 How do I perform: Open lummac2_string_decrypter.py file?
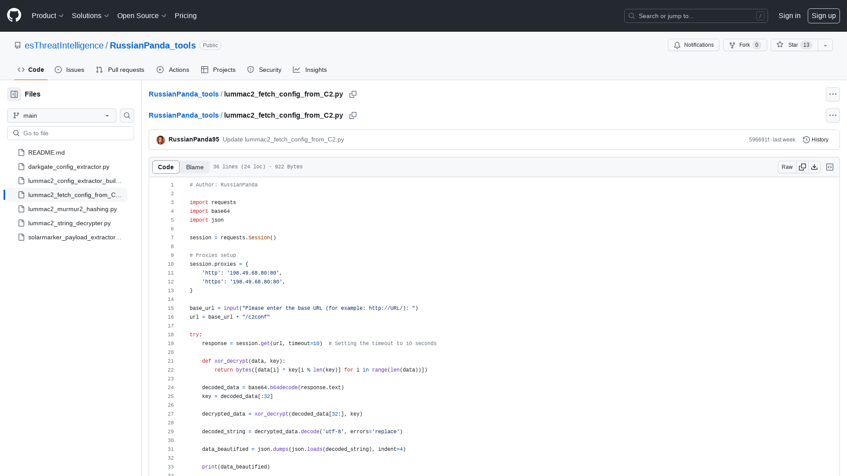67,223
